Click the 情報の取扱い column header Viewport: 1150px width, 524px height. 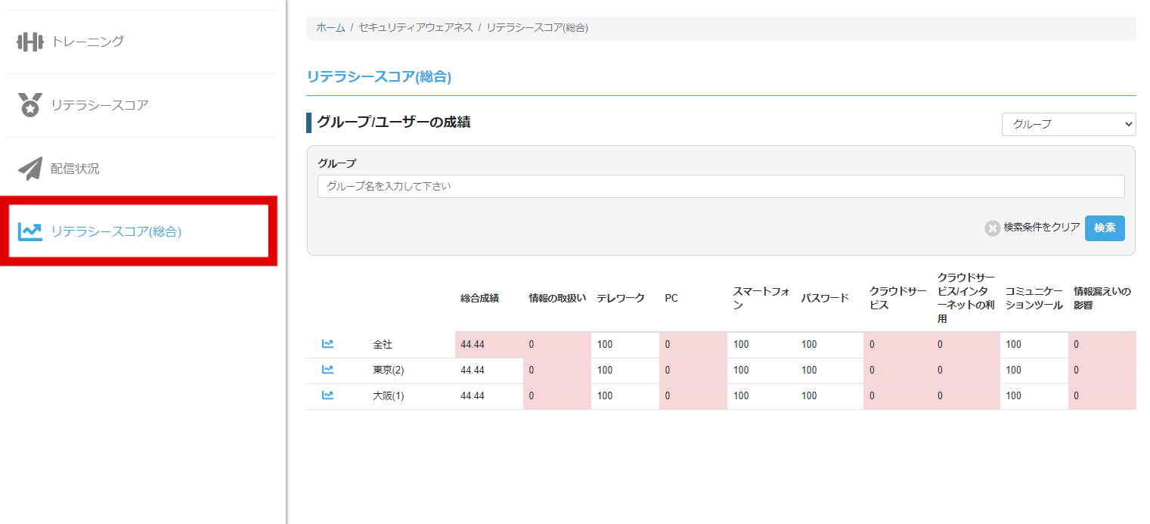557,298
